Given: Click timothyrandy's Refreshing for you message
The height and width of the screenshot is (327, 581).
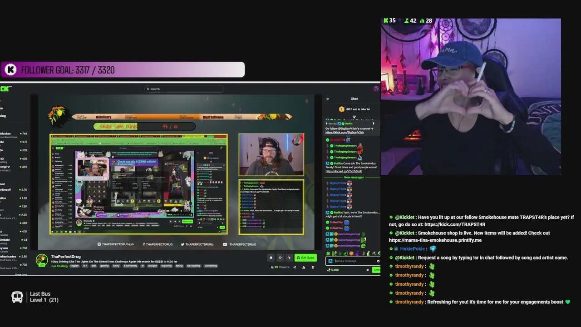Looking at the screenshot, I should (x=480, y=302).
